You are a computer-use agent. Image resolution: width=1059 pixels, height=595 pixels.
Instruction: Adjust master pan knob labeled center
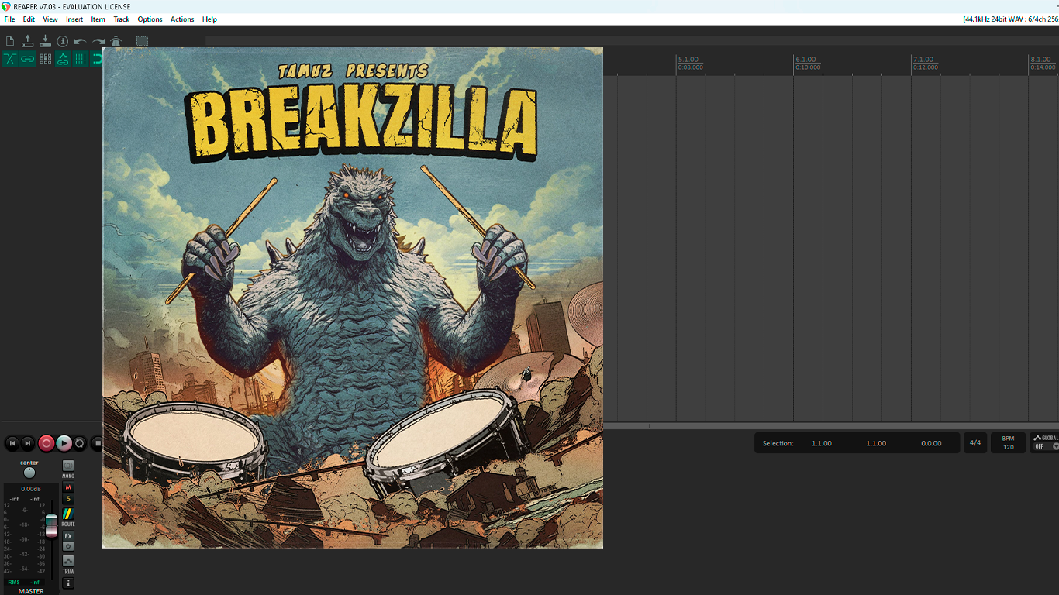tap(29, 473)
